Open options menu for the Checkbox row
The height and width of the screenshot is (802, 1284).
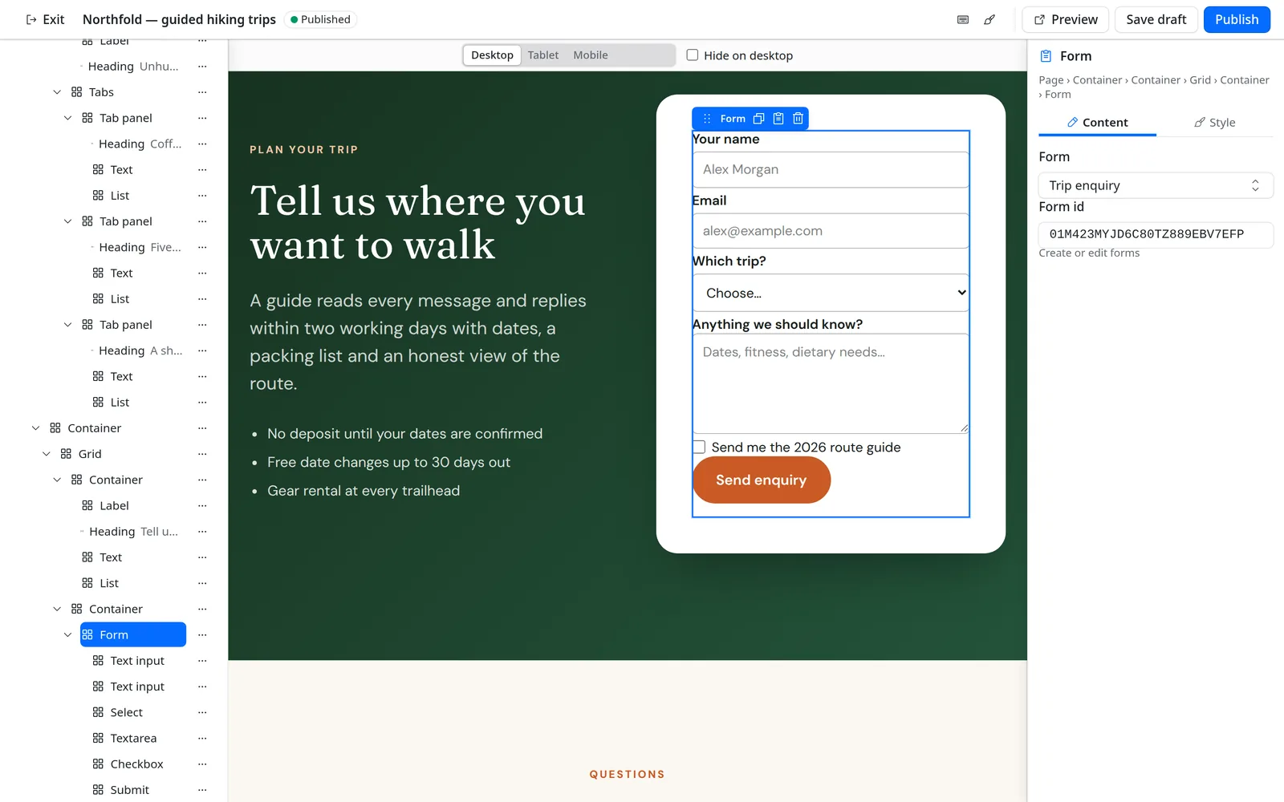(x=202, y=764)
